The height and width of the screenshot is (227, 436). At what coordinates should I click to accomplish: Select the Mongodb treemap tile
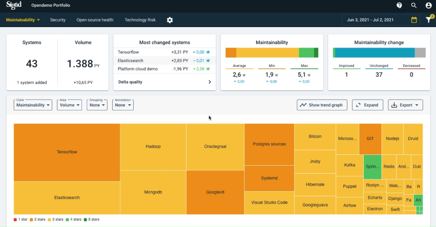(x=153, y=192)
